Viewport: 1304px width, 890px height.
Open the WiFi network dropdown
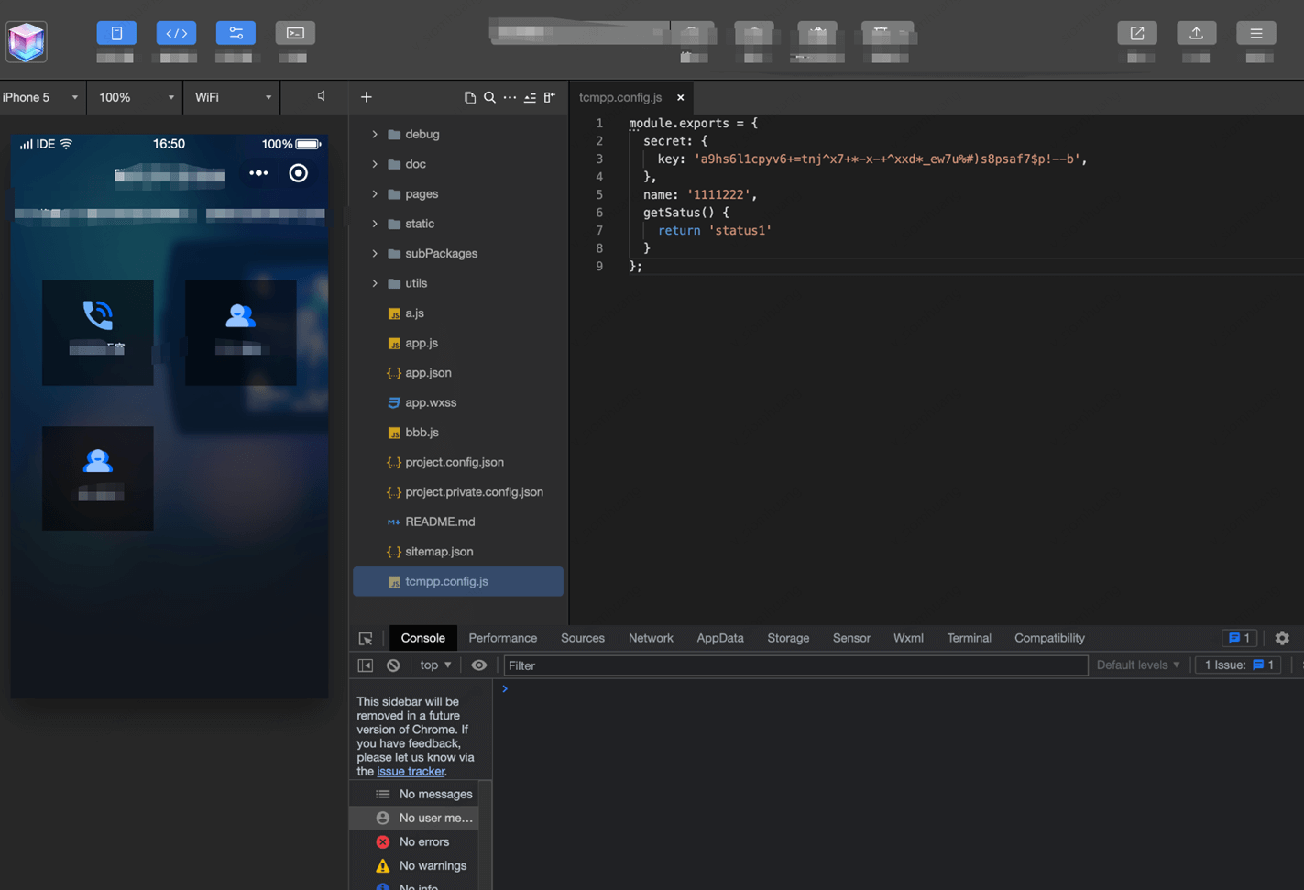232,97
